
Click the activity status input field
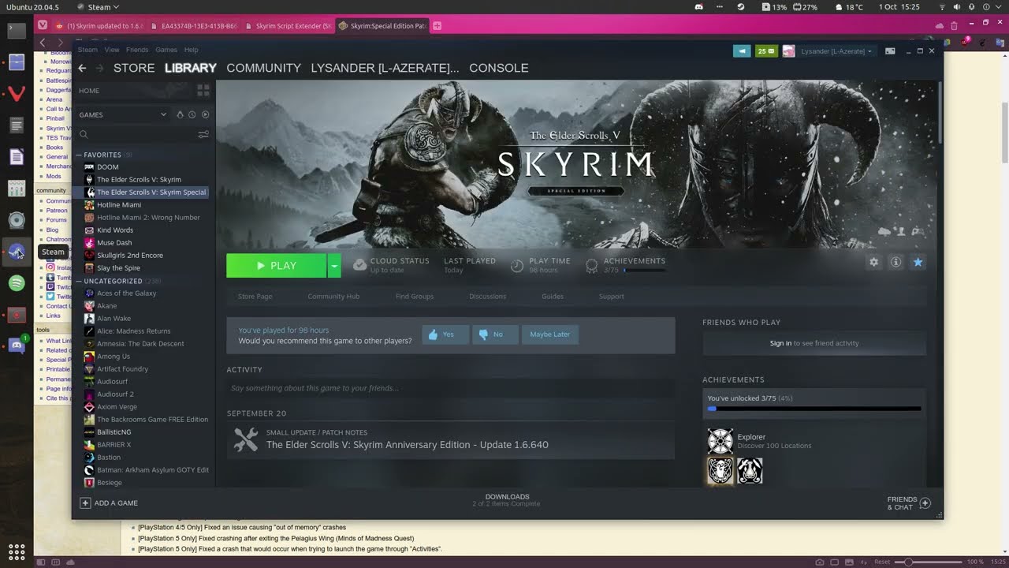(451, 388)
